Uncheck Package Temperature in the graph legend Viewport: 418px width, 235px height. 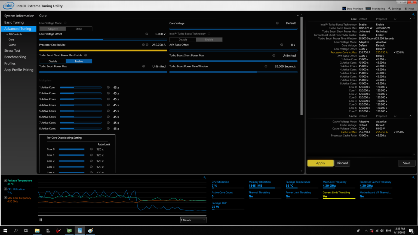5,180
